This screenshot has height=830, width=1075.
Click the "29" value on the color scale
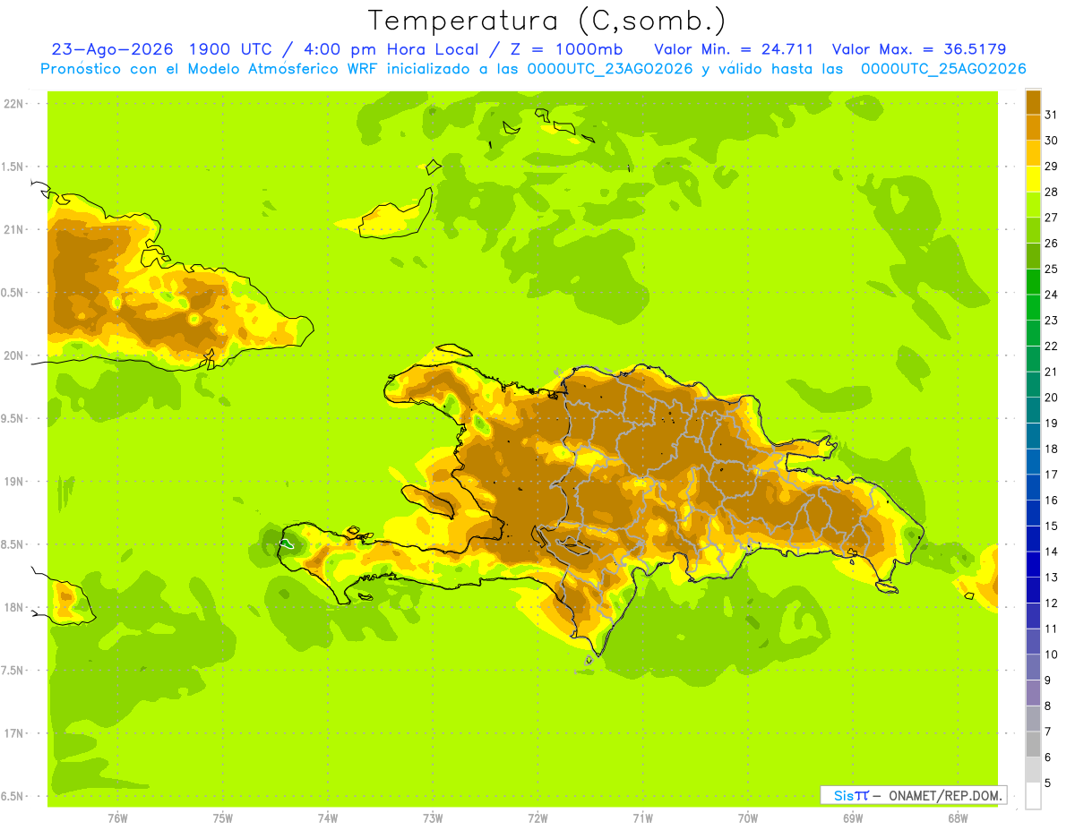click(x=1052, y=166)
